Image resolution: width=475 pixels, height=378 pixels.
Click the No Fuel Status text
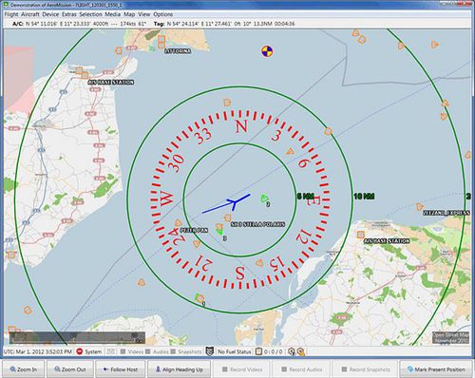coord(235,351)
